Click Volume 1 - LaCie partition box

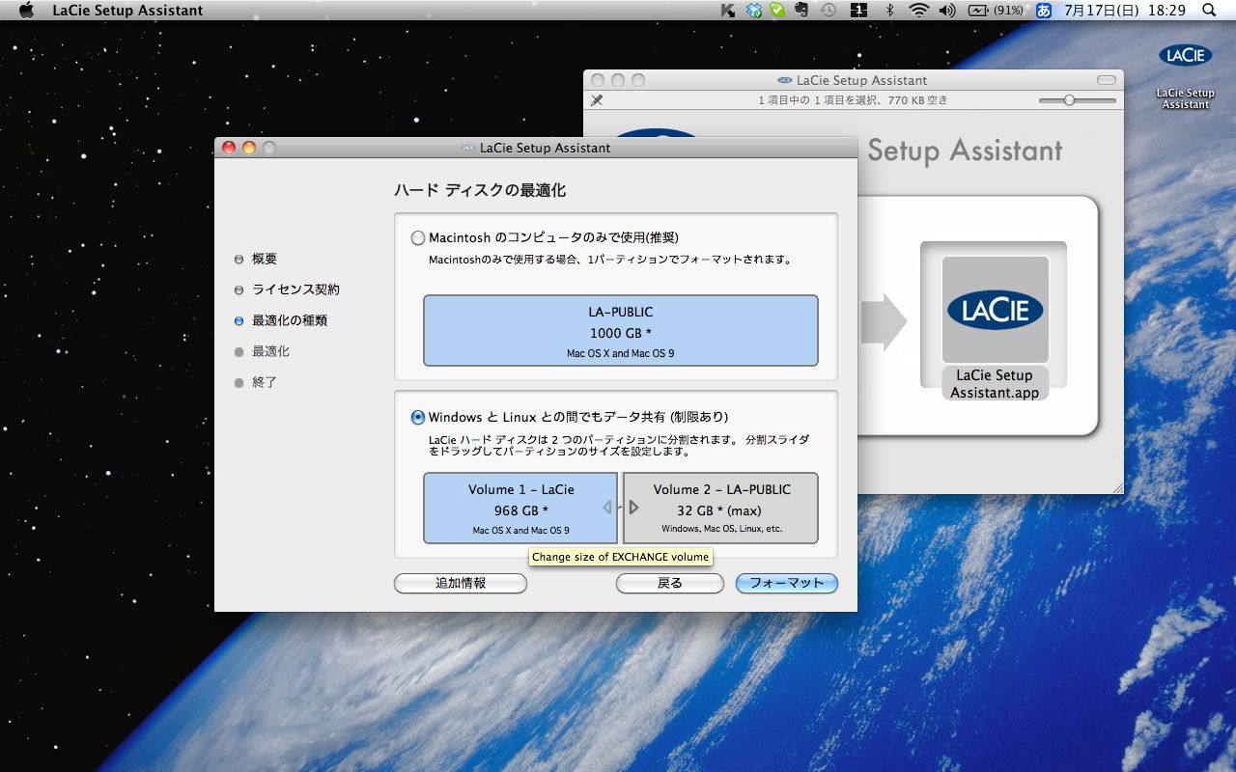[520, 508]
